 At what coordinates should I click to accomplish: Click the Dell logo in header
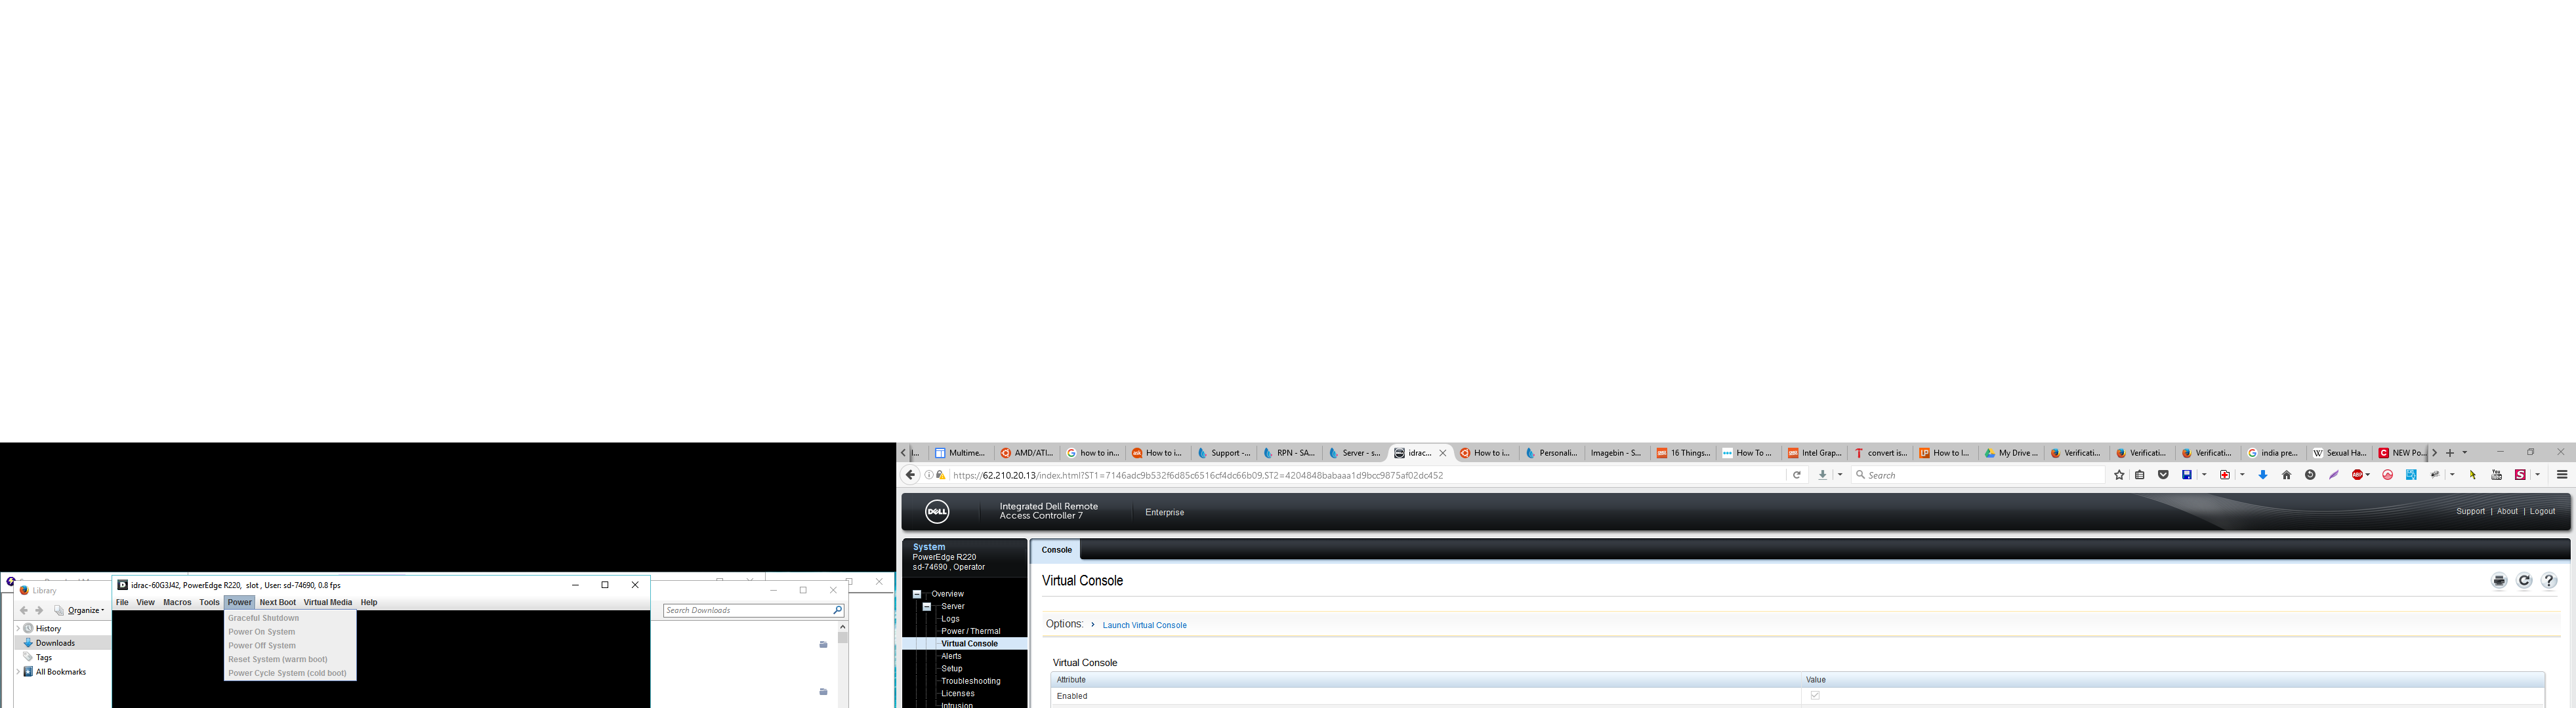[x=937, y=512]
